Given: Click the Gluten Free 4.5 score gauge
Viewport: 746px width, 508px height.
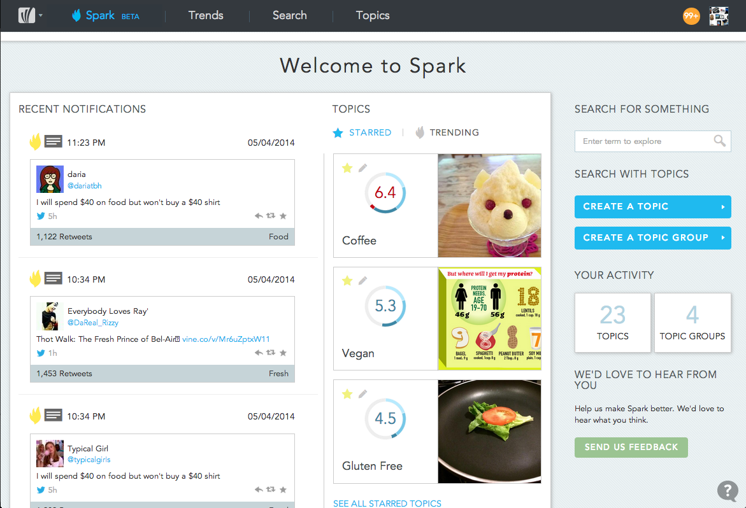Looking at the screenshot, I should (x=385, y=418).
